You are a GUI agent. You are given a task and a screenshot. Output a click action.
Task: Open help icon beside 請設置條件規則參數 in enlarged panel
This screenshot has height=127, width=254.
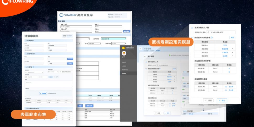click(x=212, y=37)
